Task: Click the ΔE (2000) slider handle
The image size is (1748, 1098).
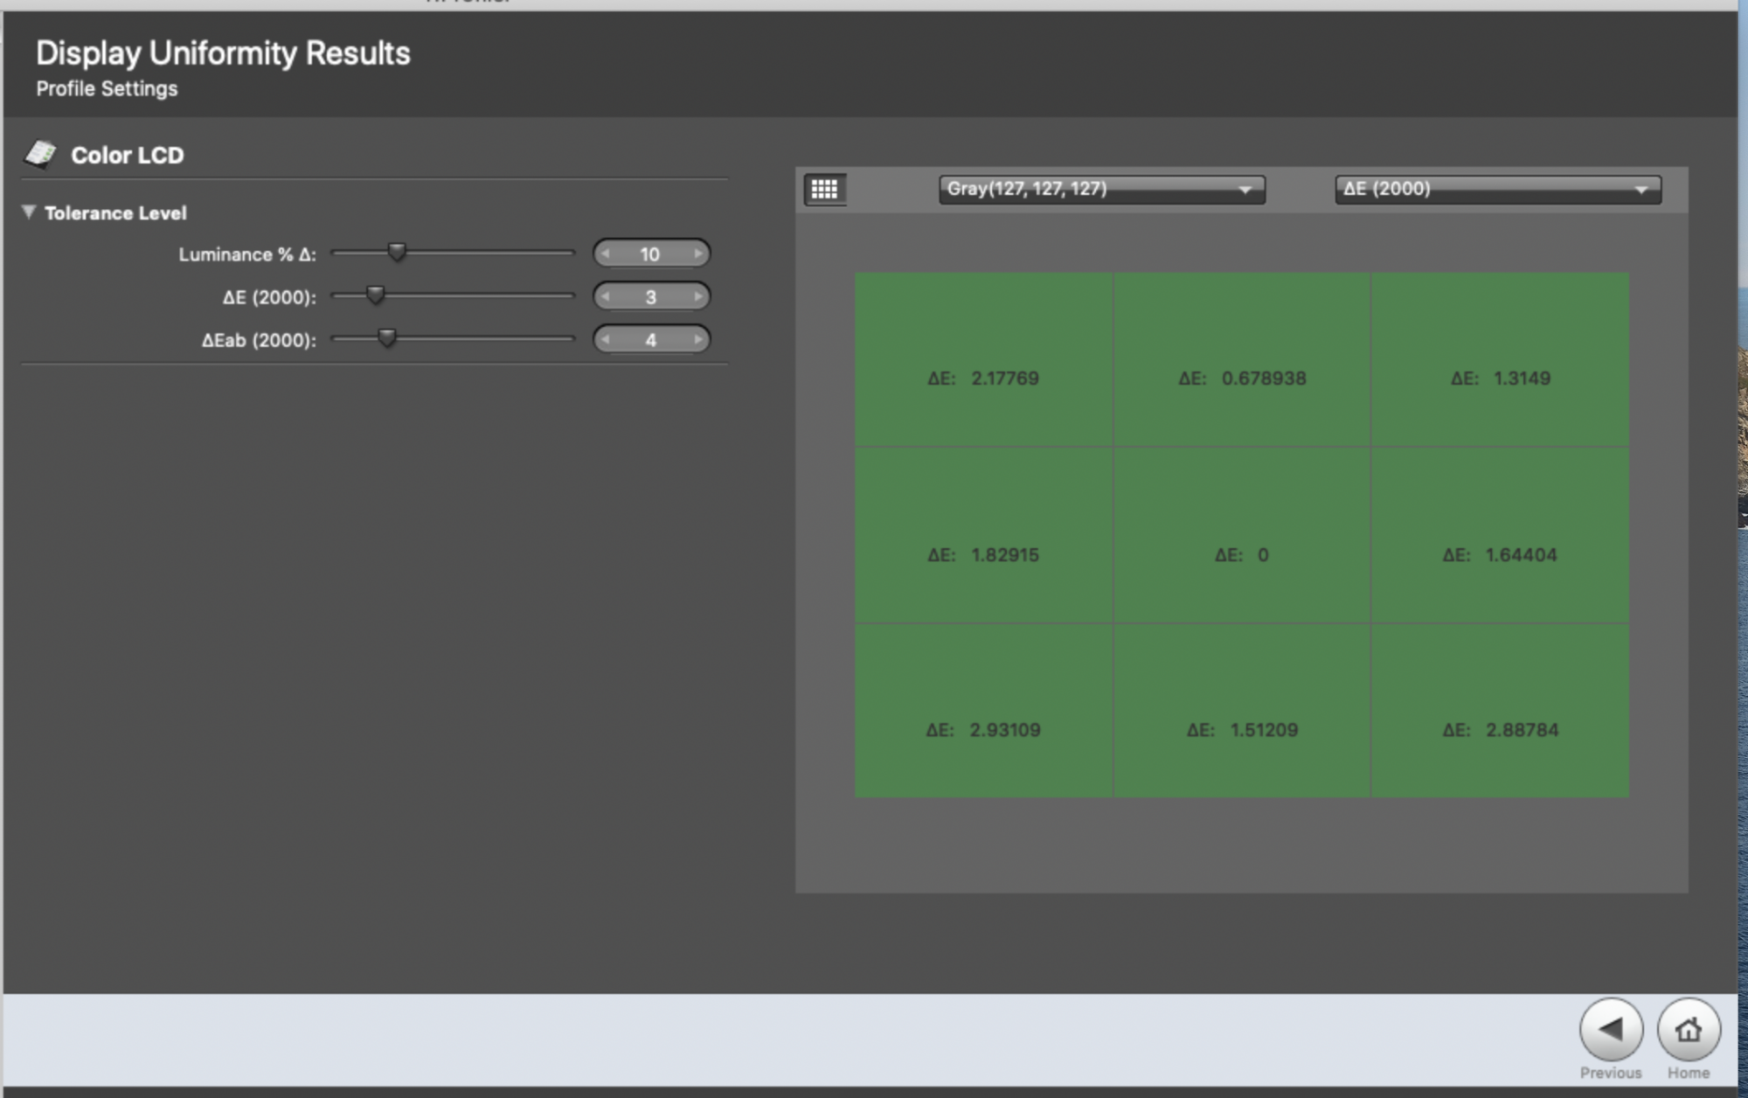Action: [x=375, y=295]
